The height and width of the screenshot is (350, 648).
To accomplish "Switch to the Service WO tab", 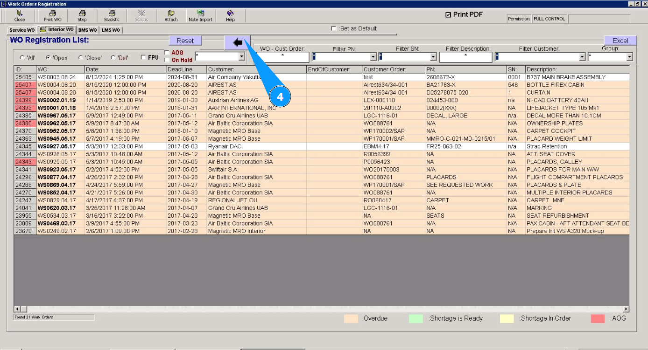I will [x=22, y=30].
